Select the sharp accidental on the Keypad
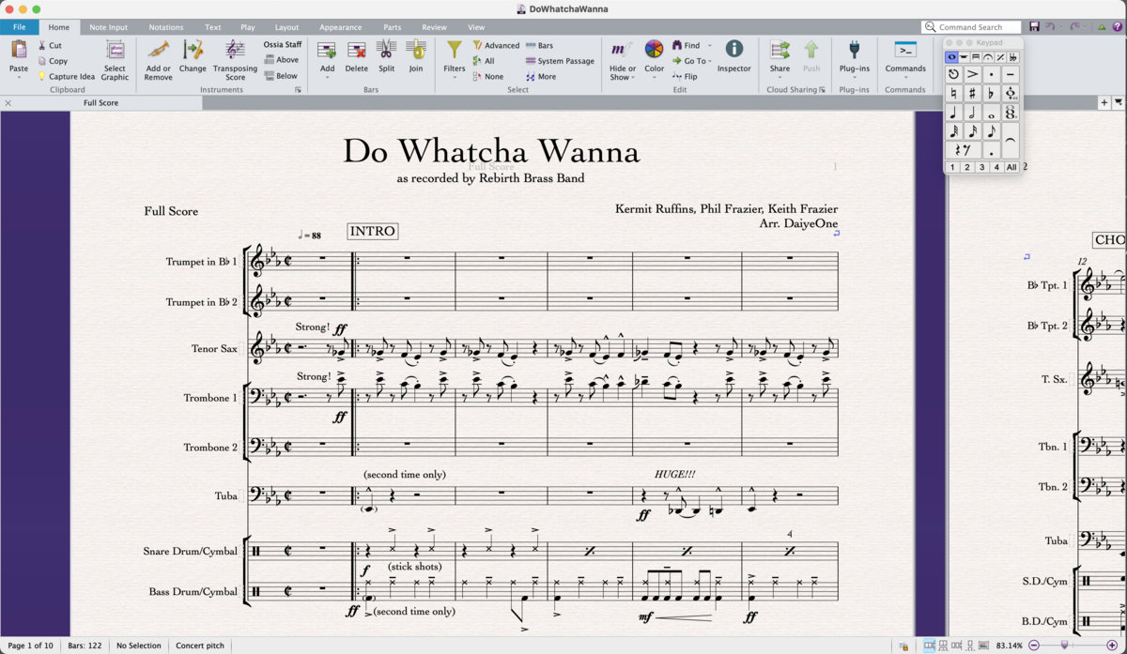The width and height of the screenshot is (1127, 654). pos(972,92)
